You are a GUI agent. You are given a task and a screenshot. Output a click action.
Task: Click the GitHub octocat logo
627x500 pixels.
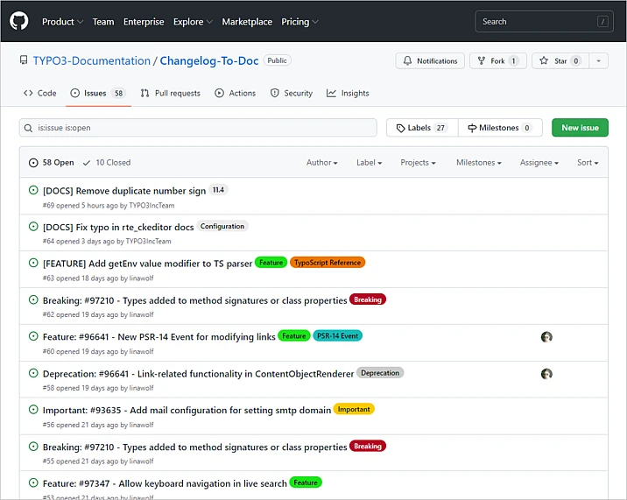point(19,21)
